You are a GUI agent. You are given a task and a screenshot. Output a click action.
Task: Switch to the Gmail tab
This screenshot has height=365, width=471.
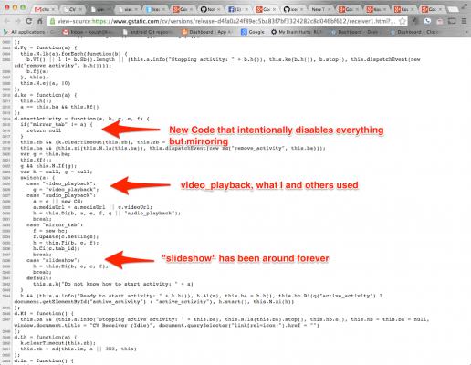pos(44,9)
